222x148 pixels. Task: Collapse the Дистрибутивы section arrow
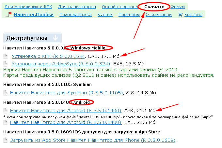pos(55,38)
